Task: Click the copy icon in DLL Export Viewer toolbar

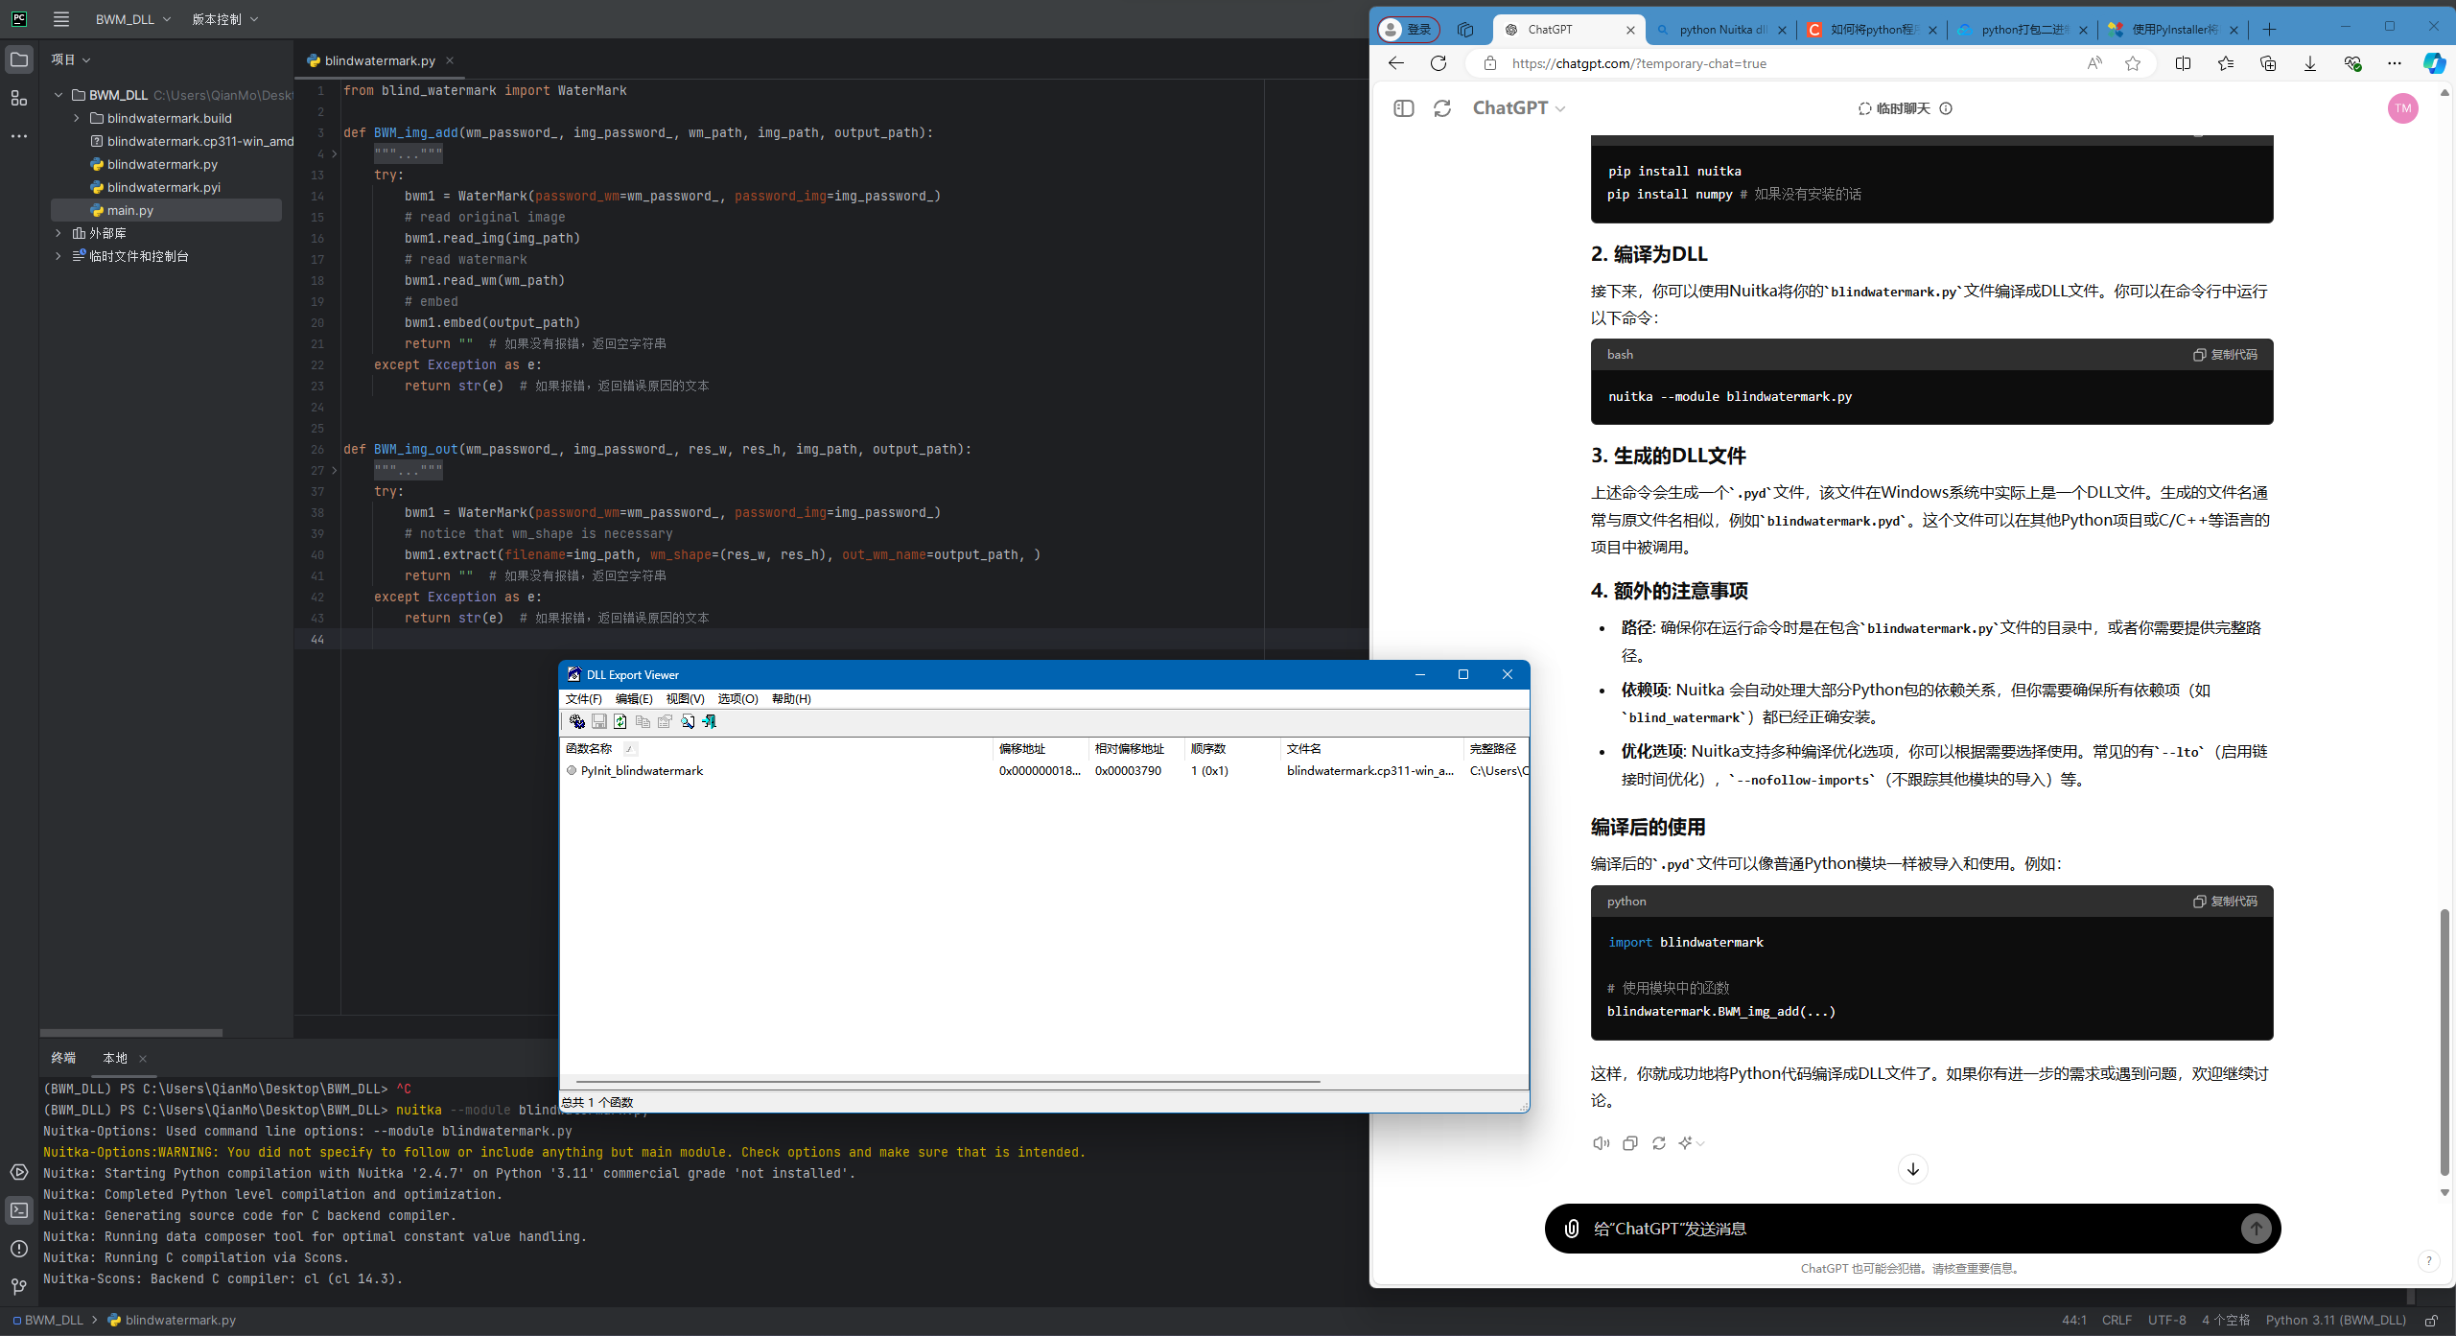Action: pyautogui.click(x=643, y=721)
